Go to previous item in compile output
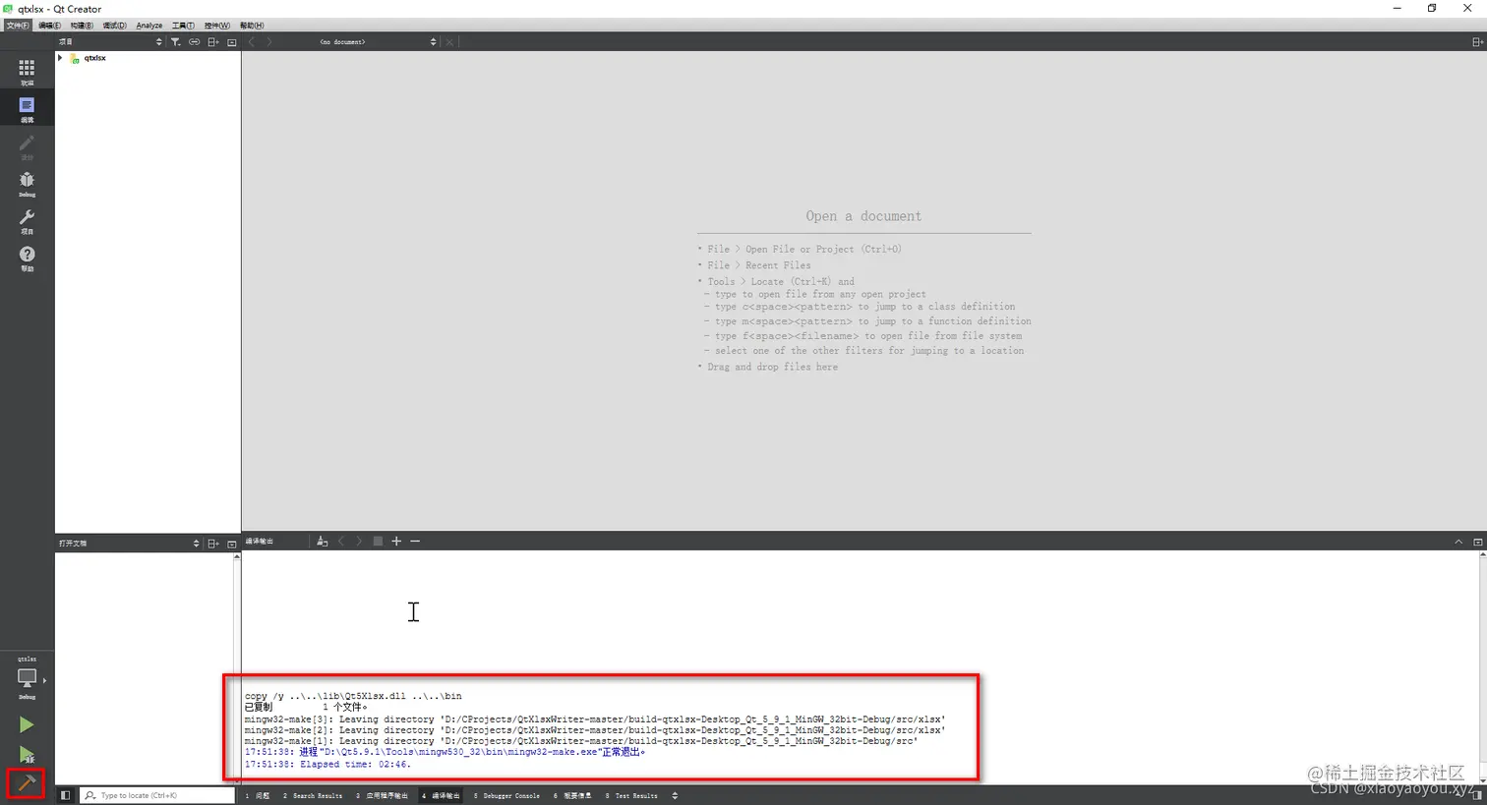 341,542
